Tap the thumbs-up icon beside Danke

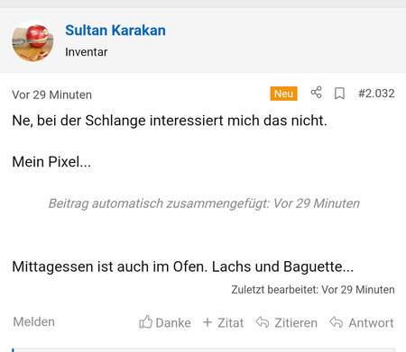145,322
